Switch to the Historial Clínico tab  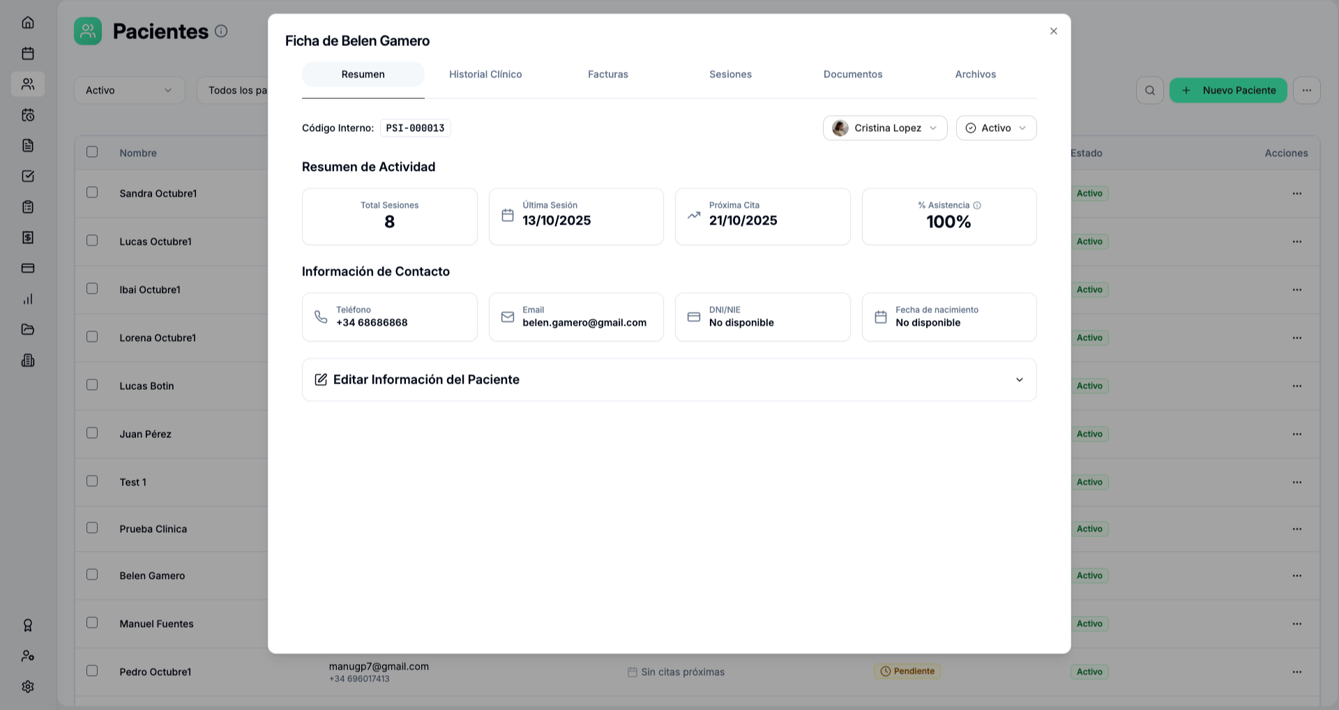pyautogui.click(x=485, y=74)
